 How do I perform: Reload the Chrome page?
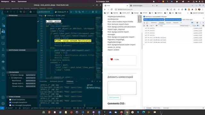pyautogui.click(x=111, y=9)
